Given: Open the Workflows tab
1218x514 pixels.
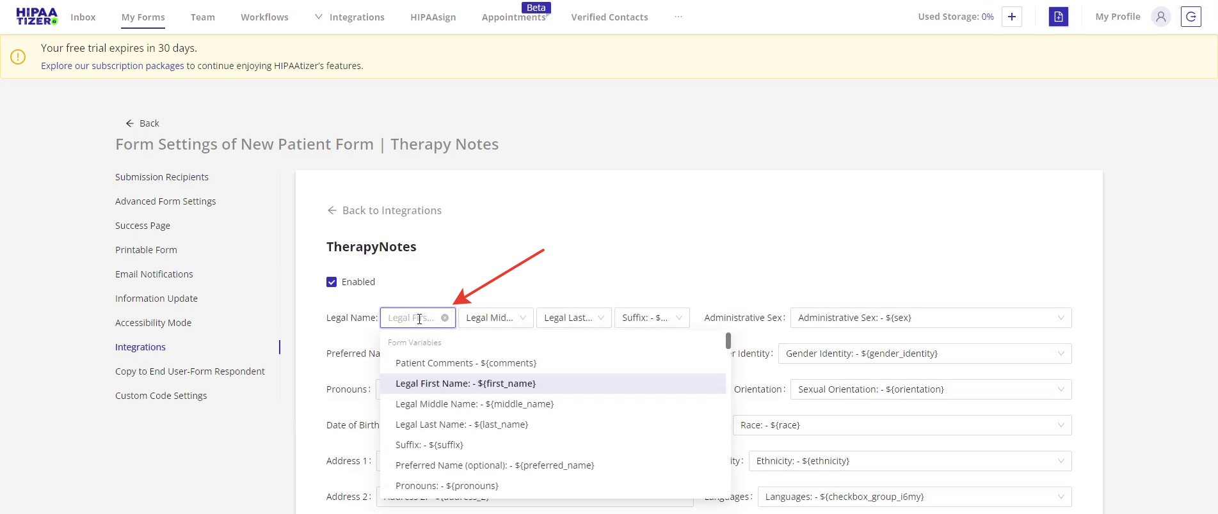Looking at the screenshot, I should point(264,17).
